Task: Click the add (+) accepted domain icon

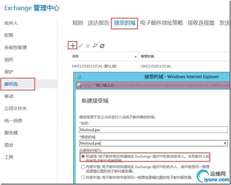Action: [73, 46]
